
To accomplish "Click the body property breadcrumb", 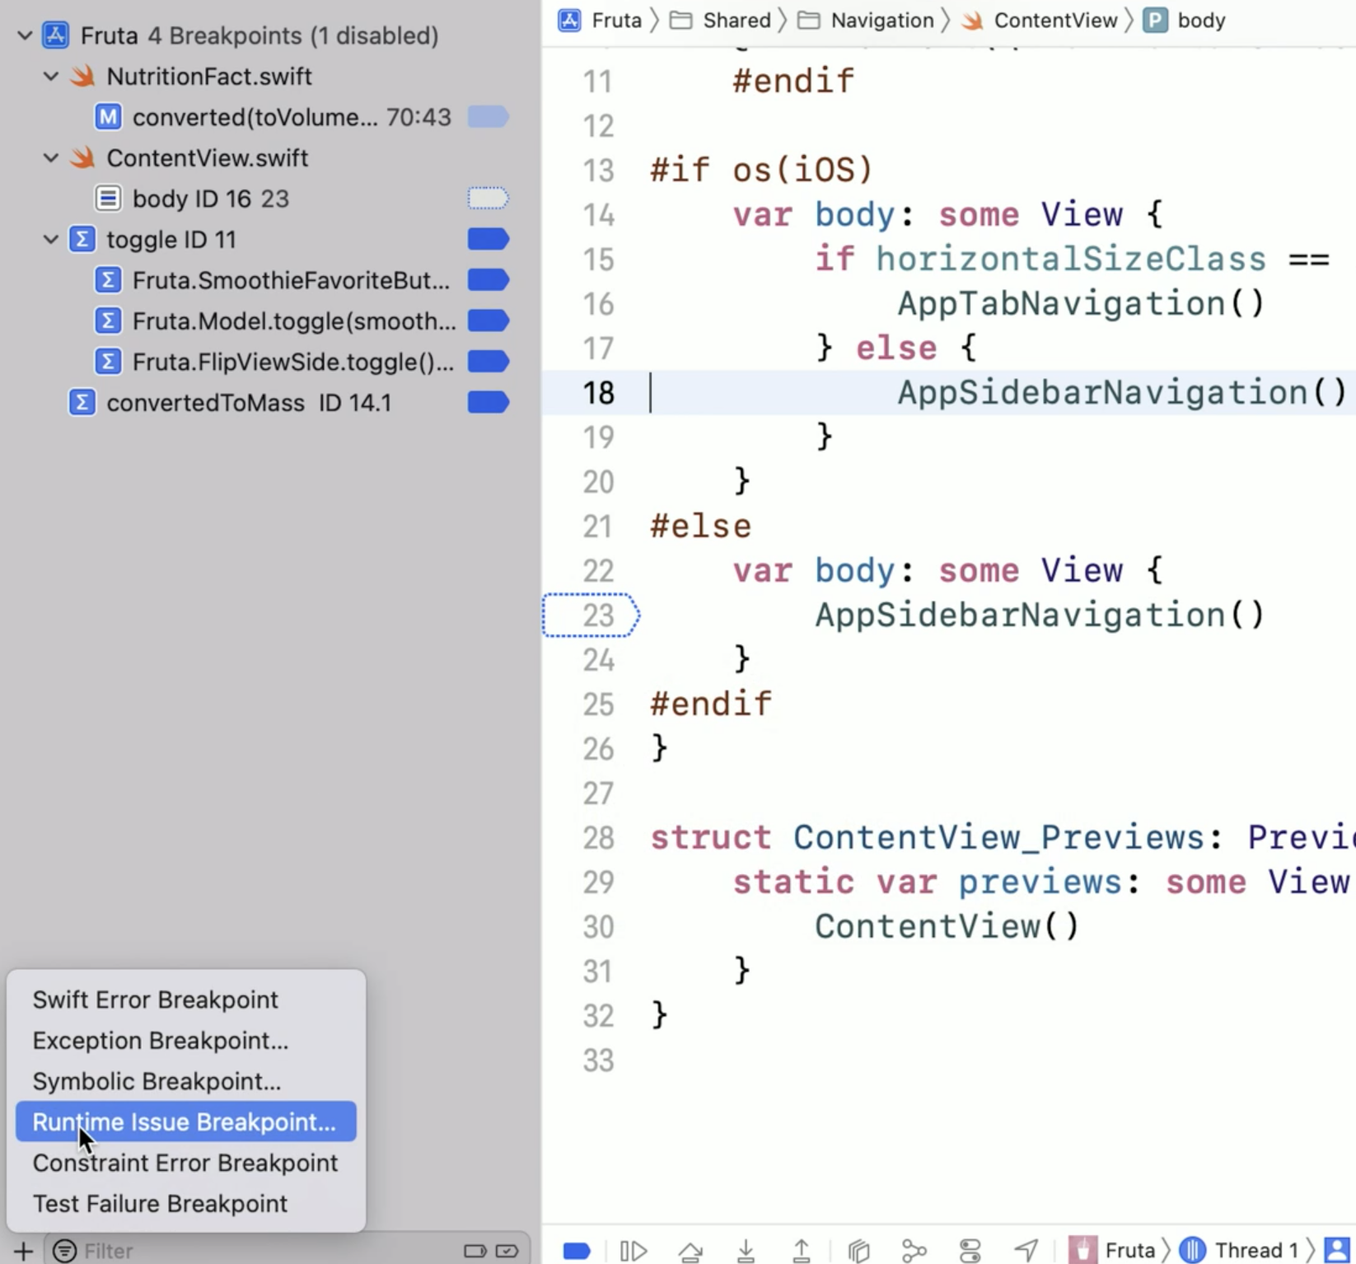I will coord(1184,20).
